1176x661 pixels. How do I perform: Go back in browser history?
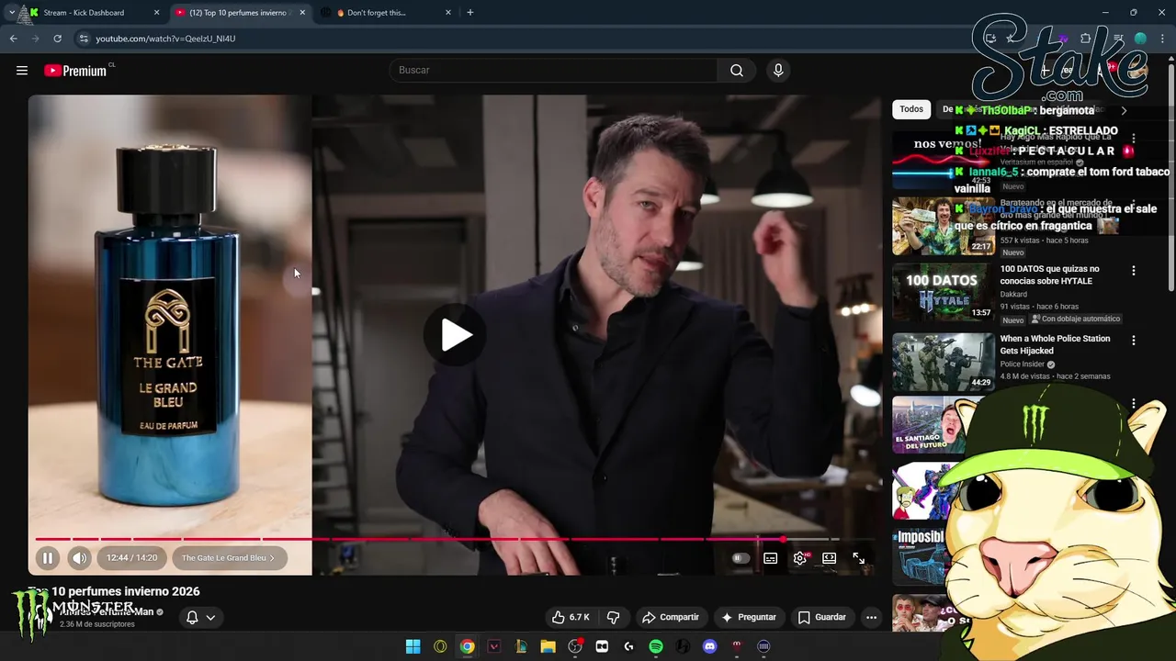[x=13, y=39]
